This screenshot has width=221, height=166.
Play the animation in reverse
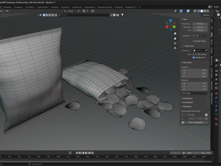83,153
